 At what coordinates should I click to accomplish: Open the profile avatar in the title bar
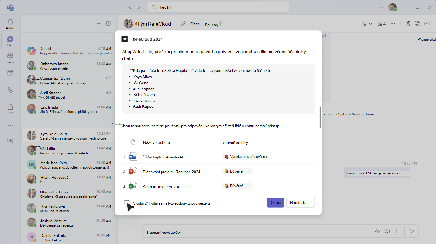click(392, 7)
